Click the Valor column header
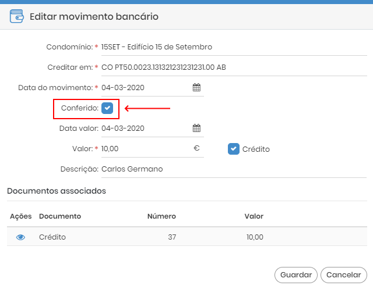Image resolution: width=373 pixels, height=289 pixels. coord(254,216)
